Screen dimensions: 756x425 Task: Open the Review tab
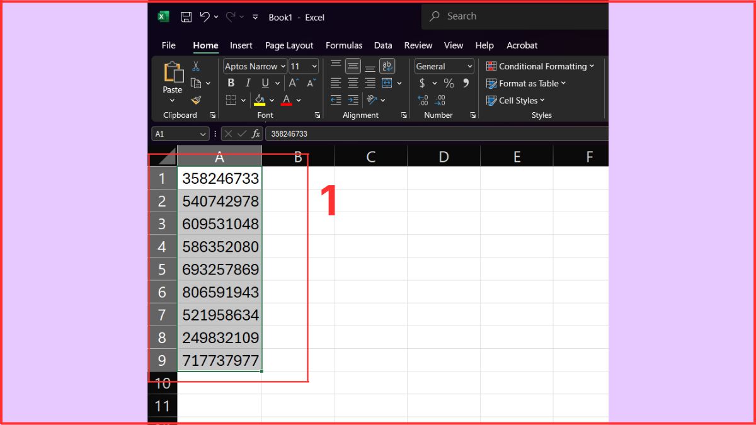418,45
